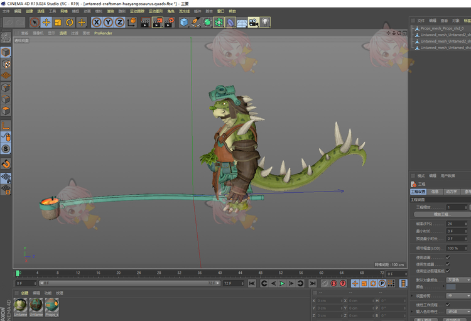Click the coordinate system cube icon

[132, 22]
